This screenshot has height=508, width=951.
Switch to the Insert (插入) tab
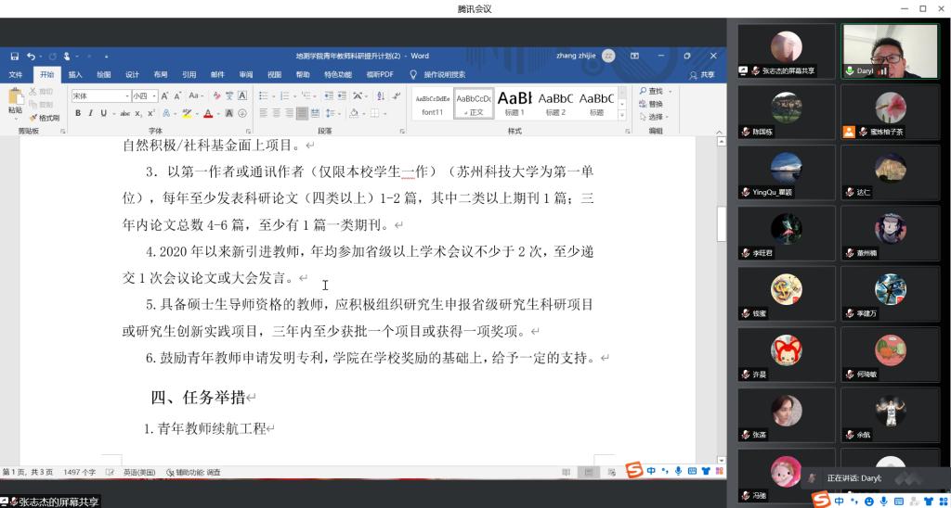(x=75, y=74)
